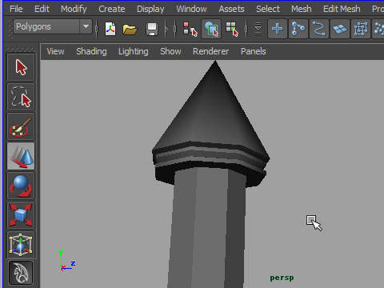Screen dimensions: 384x288
Task: Activate the Lasso selection tool
Action: point(21,97)
